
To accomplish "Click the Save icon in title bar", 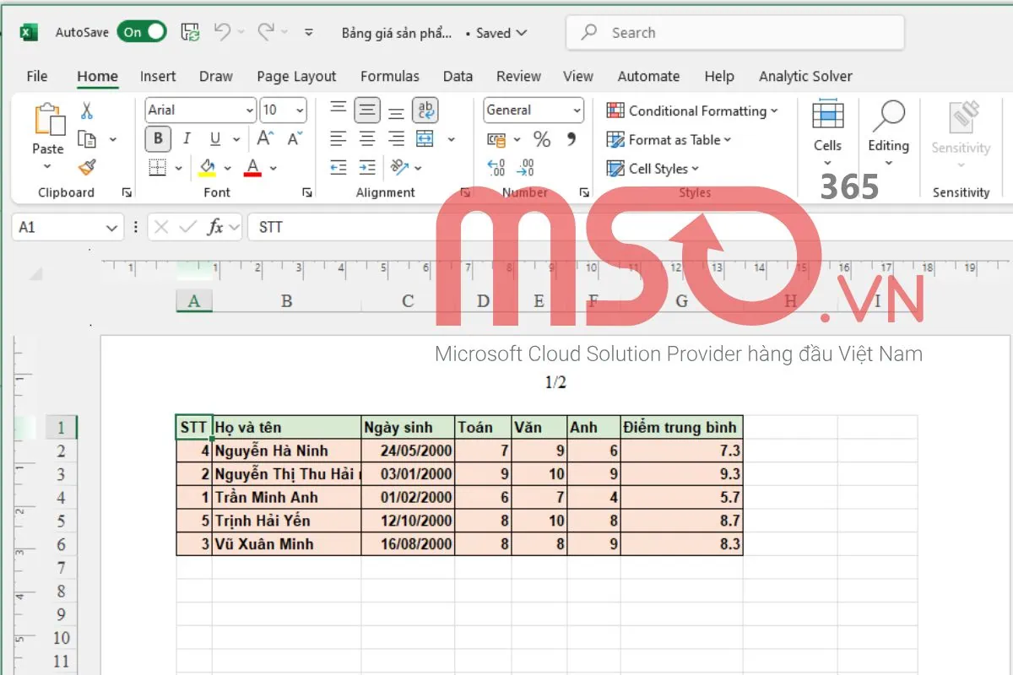I will point(191,33).
